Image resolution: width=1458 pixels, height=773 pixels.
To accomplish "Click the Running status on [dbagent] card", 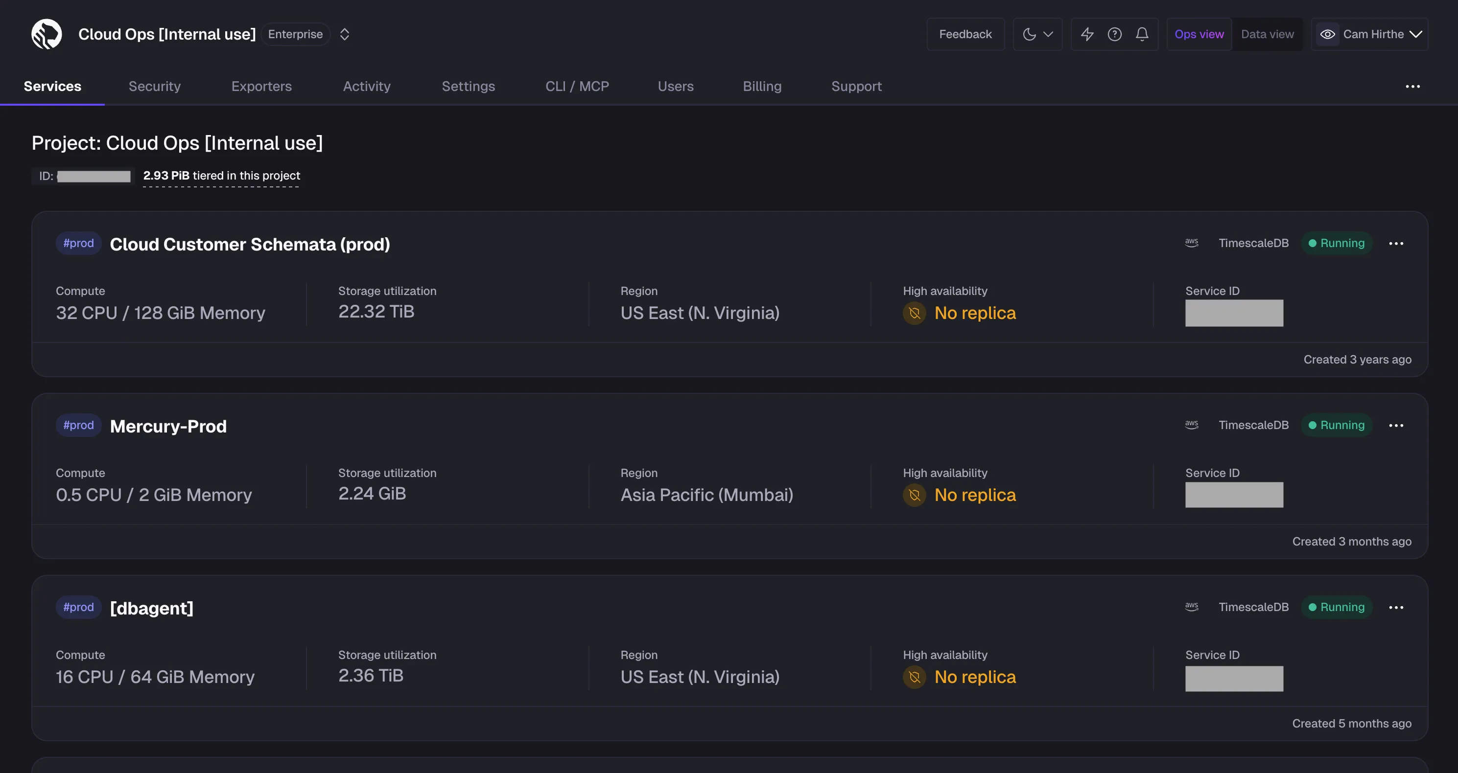I will [x=1336, y=607].
